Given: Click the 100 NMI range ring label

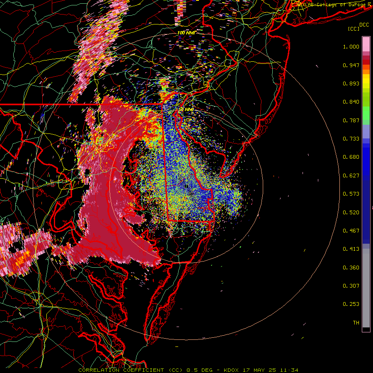Looking at the screenshot, I should tap(186, 33).
